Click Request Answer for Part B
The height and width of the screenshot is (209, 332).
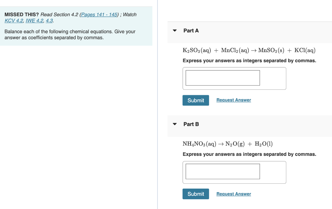tap(233, 193)
